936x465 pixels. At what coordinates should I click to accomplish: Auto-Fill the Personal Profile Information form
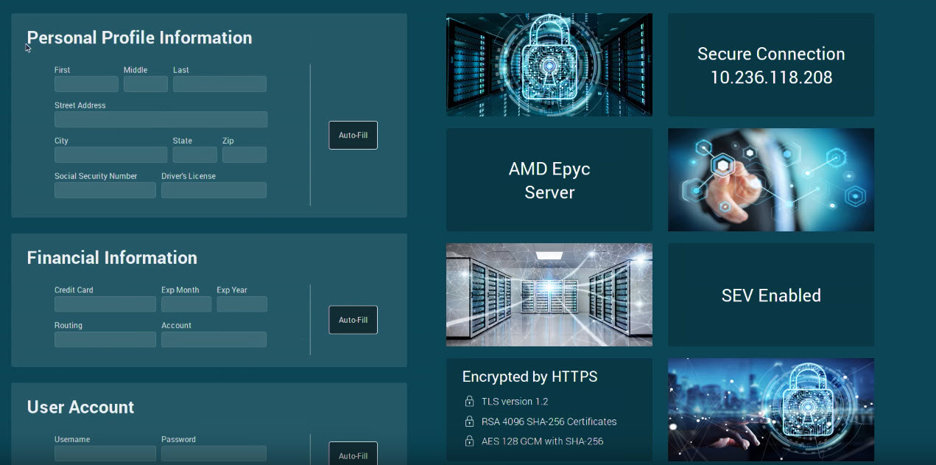point(353,136)
